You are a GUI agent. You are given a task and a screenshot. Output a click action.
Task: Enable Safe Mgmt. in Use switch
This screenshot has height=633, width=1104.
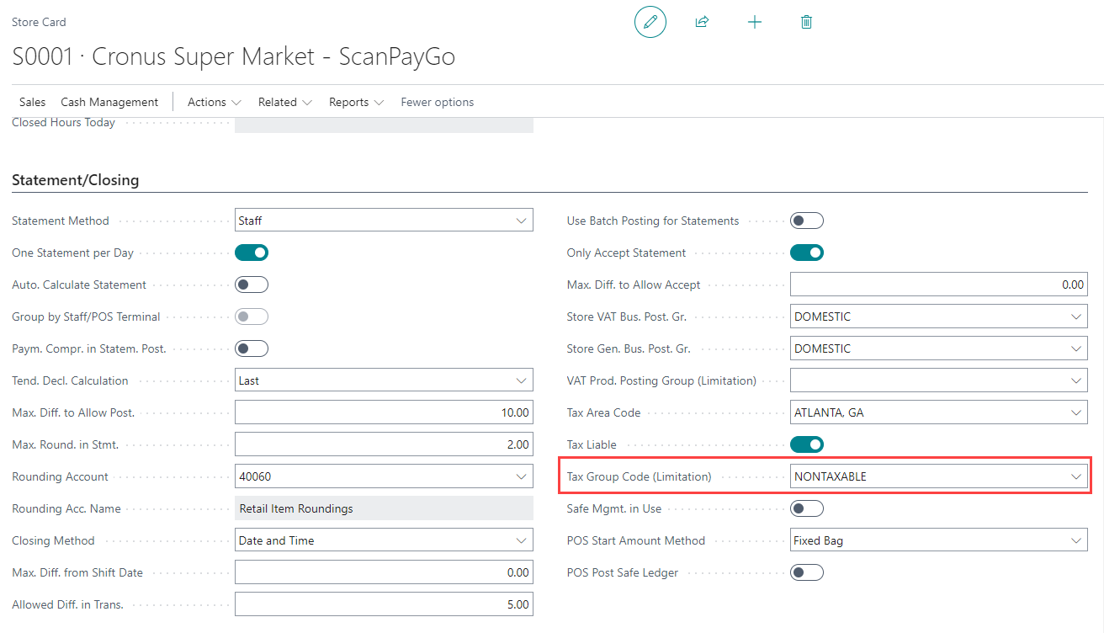click(807, 508)
